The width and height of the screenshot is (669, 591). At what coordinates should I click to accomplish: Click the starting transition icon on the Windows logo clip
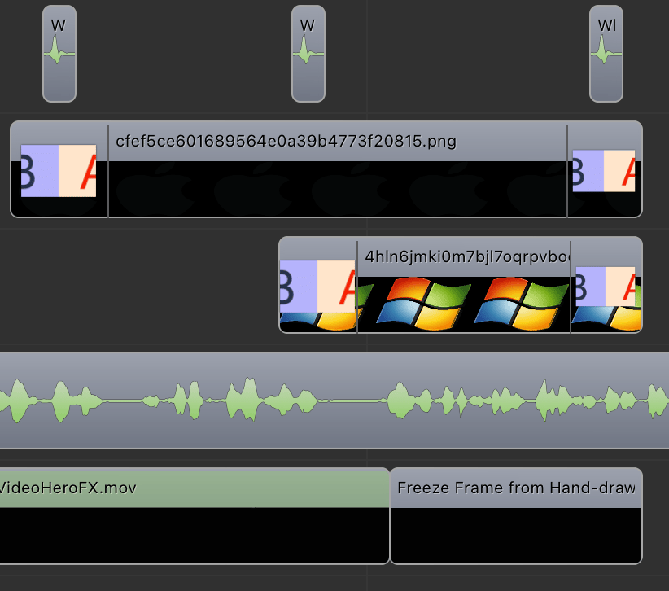pyautogui.click(x=317, y=287)
